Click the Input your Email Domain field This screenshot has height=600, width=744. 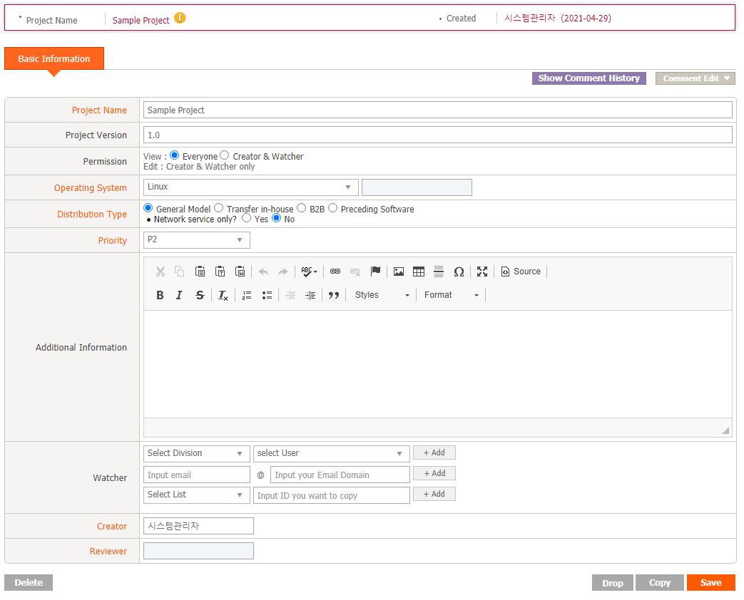340,475
